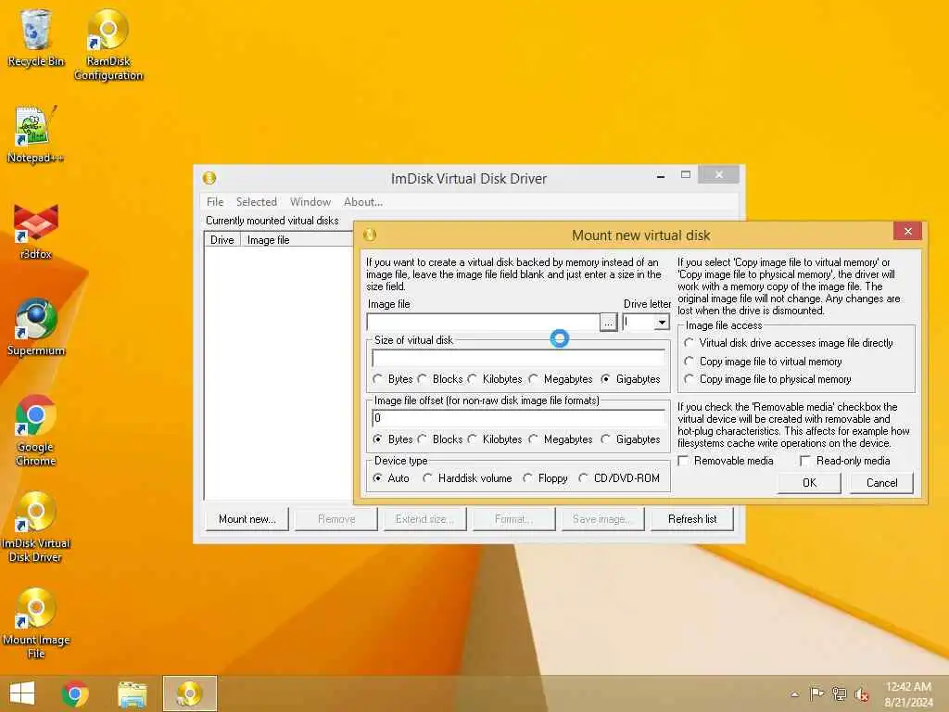This screenshot has width=949, height=712.
Task: Open Chrome from the taskbar
Action: pos(75,693)
